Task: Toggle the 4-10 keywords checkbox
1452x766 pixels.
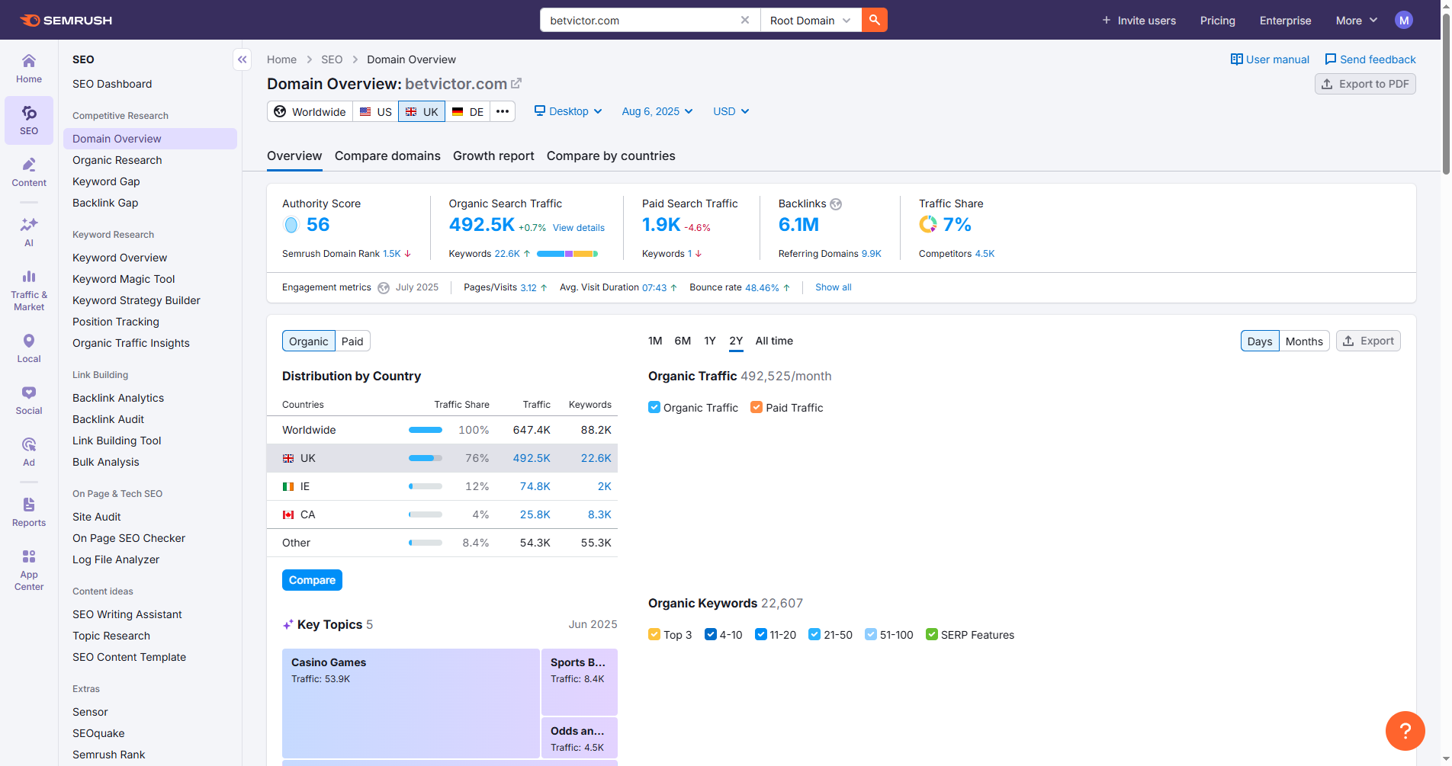Action: tap(711, 634)
